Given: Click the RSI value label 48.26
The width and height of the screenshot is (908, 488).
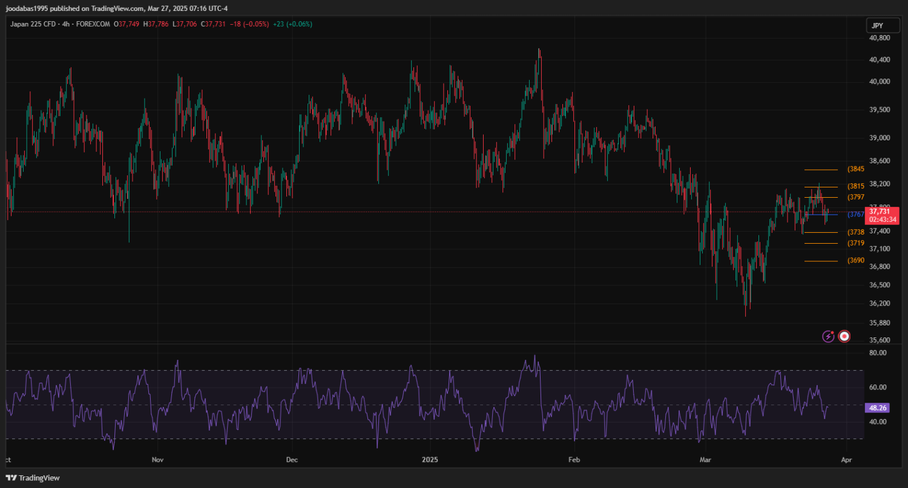Looking at the screenshot, I should click(x=877, y=408).
